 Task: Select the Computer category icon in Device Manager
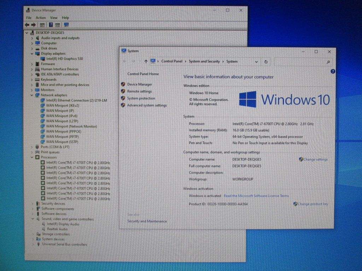[x=37, y=43]
